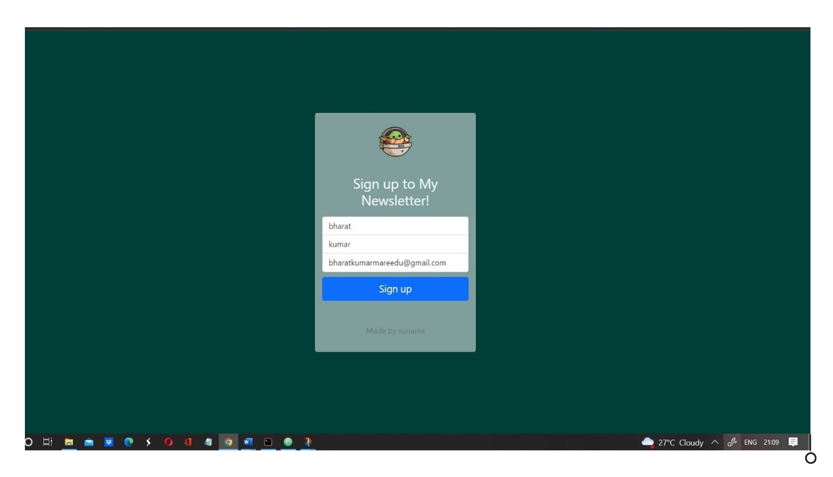Launch Dropbox from the taskbar

tap(108, 442)
